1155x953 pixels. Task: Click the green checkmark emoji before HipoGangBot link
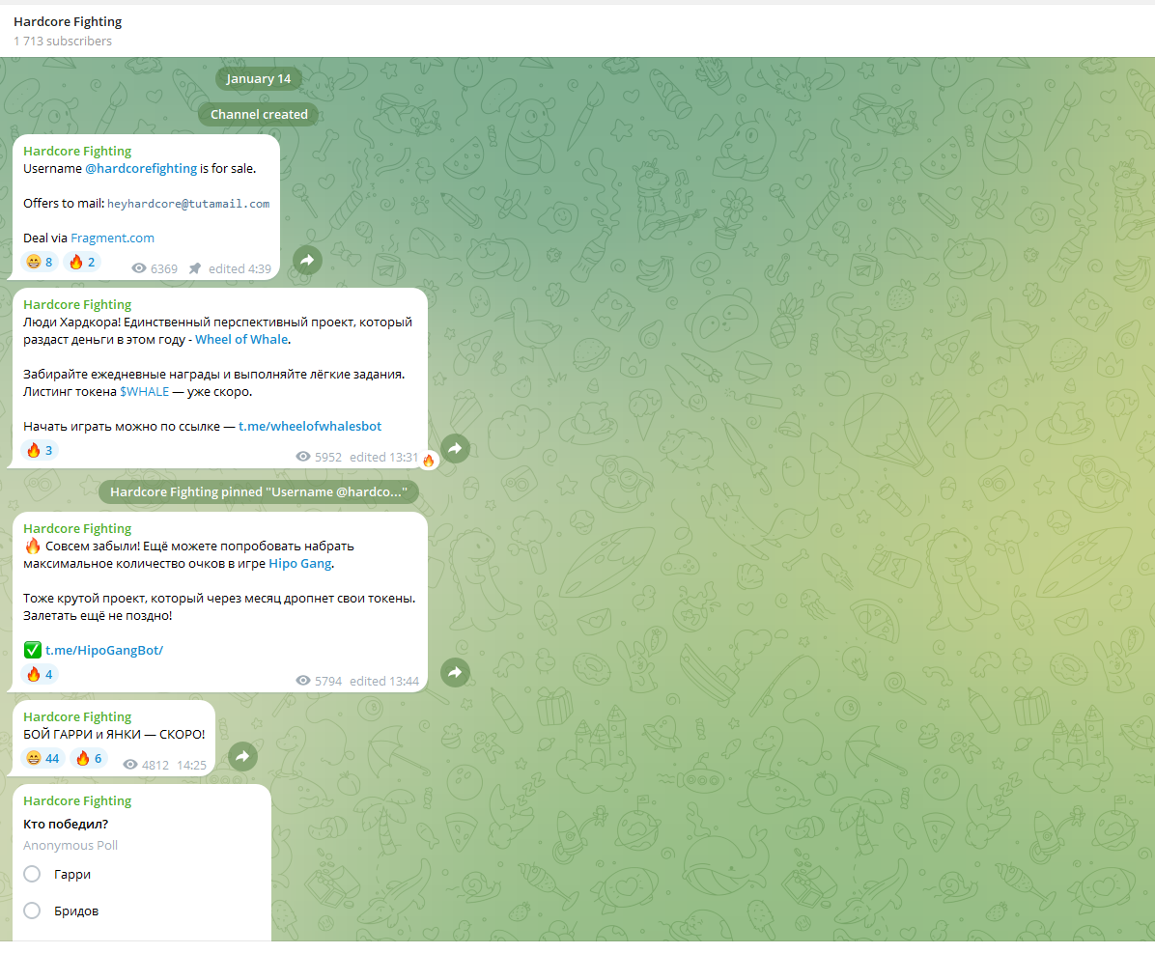(x=33, y=650)
